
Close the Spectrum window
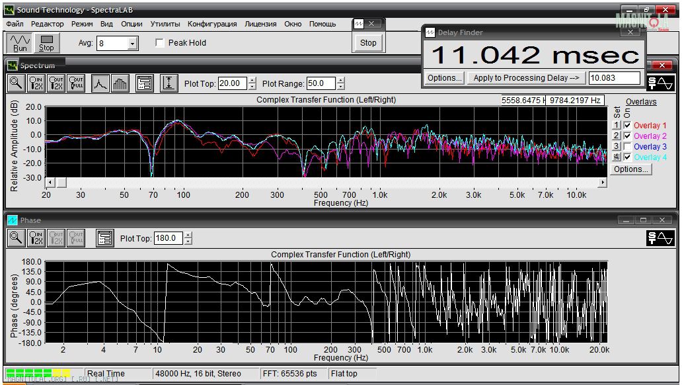[x=662, y=65]
